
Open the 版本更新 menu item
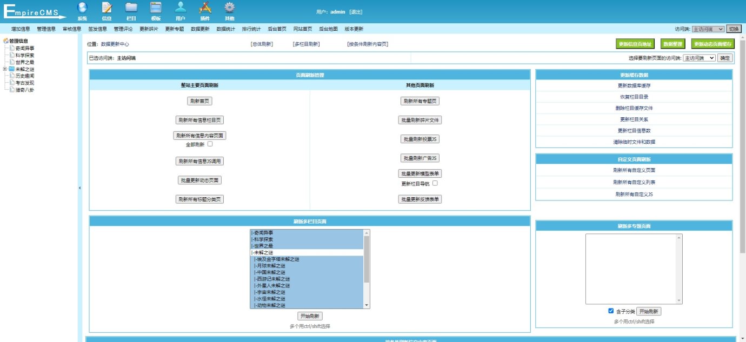coord(354,29)
